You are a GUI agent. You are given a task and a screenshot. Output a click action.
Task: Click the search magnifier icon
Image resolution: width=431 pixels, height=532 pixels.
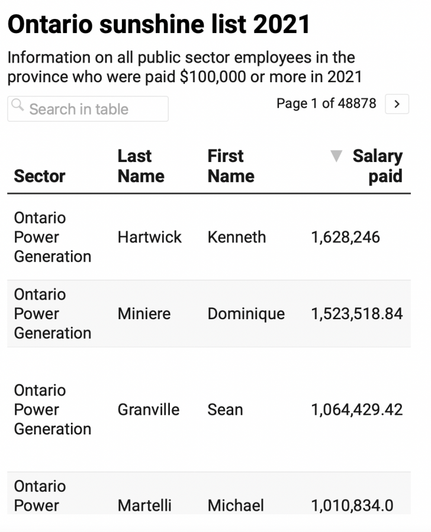pos(18,107)
